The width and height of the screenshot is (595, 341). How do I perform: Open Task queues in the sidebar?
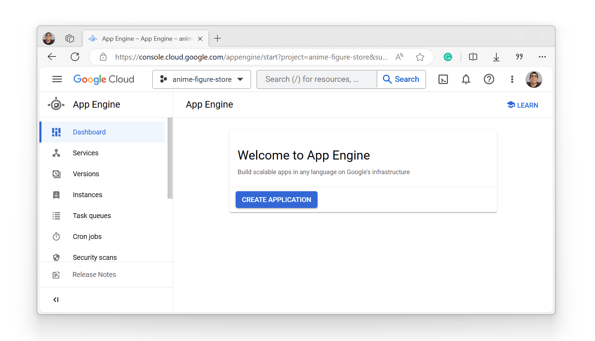coord(102,216)
